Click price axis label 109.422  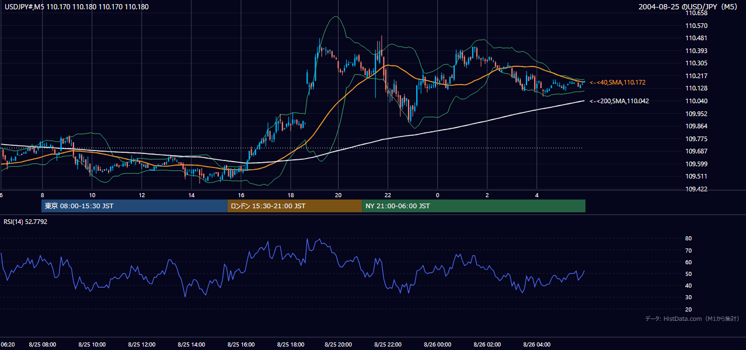pos(696,189)
